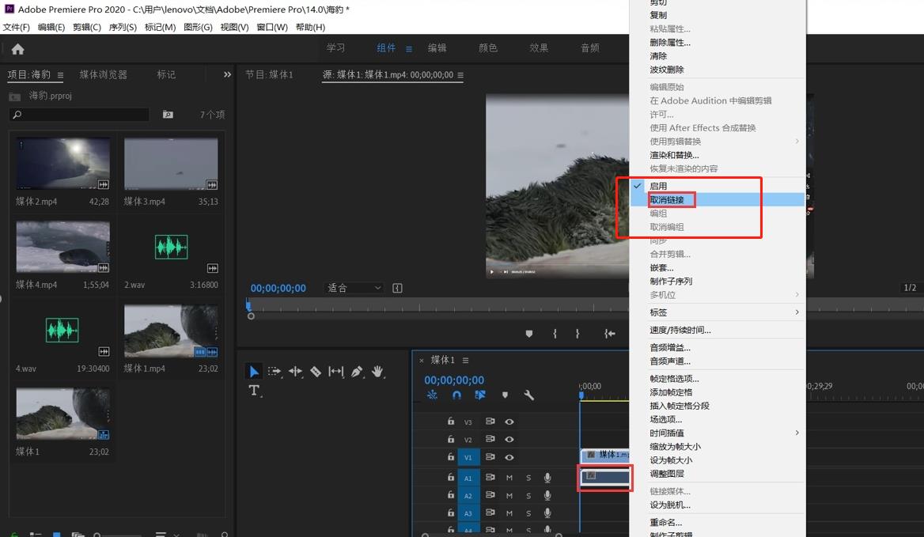Mute the A1 audio track

509,478
